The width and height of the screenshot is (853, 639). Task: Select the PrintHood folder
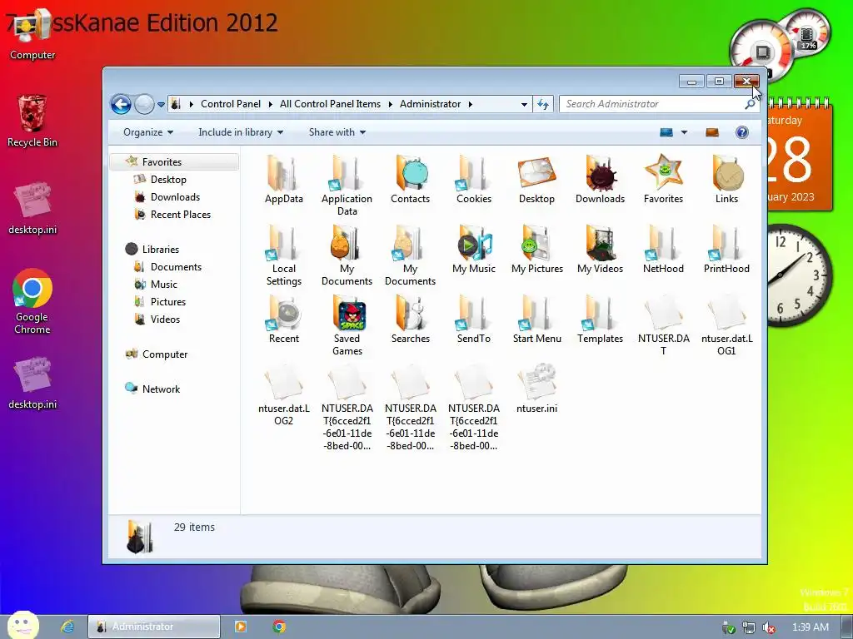point(726,250)
